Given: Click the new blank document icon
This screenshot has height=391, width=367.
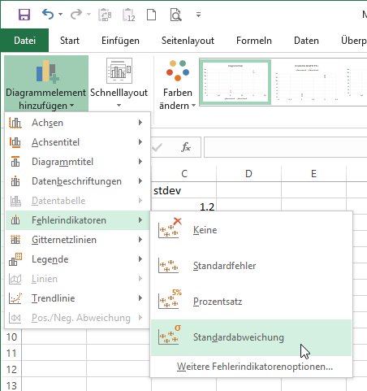Looking at the screenshot, I should (151, 15).
